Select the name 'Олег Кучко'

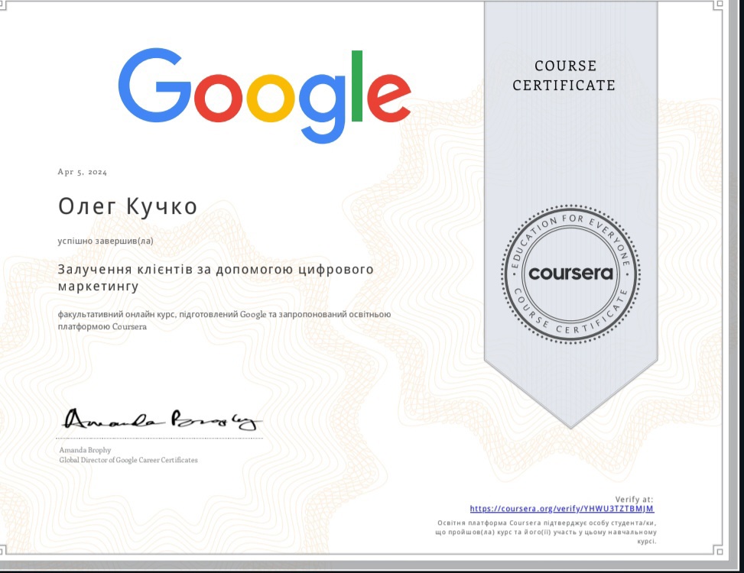coord(128,206)
